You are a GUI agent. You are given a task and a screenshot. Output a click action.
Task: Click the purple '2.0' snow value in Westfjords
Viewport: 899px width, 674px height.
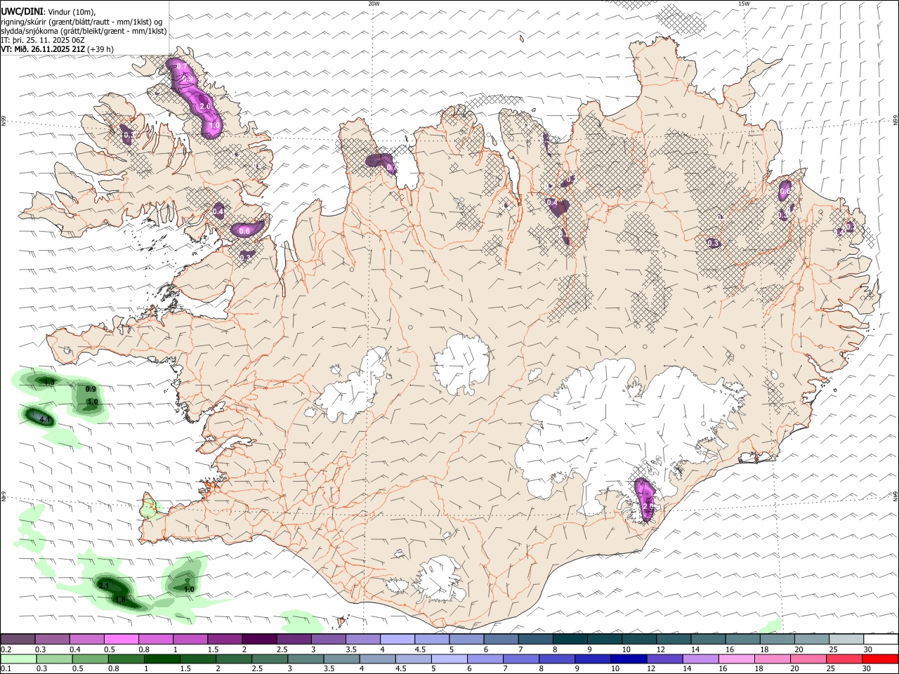click(x=205, y=106)
